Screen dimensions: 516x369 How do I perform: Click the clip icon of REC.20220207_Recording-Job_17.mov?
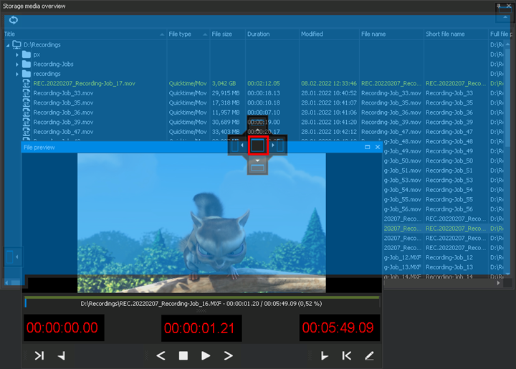(x=27, y=84)
